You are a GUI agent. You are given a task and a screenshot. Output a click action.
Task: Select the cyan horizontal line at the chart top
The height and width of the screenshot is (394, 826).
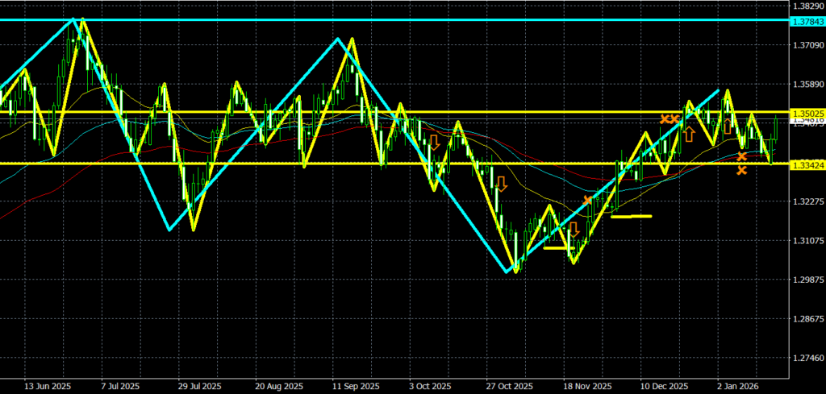[x=403, y=19]
